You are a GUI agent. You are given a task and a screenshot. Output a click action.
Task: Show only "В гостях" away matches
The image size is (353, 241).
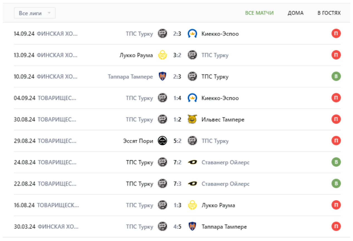329,13
